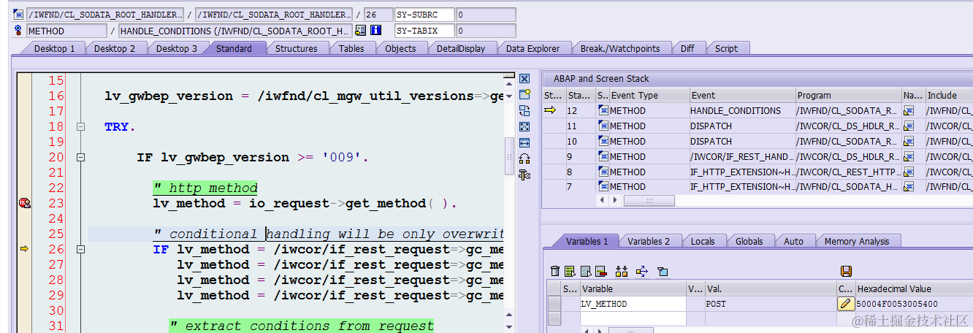The image size is (973, 333).
Task: Collapse the TRY block at line 18
Action: point(81,126)
